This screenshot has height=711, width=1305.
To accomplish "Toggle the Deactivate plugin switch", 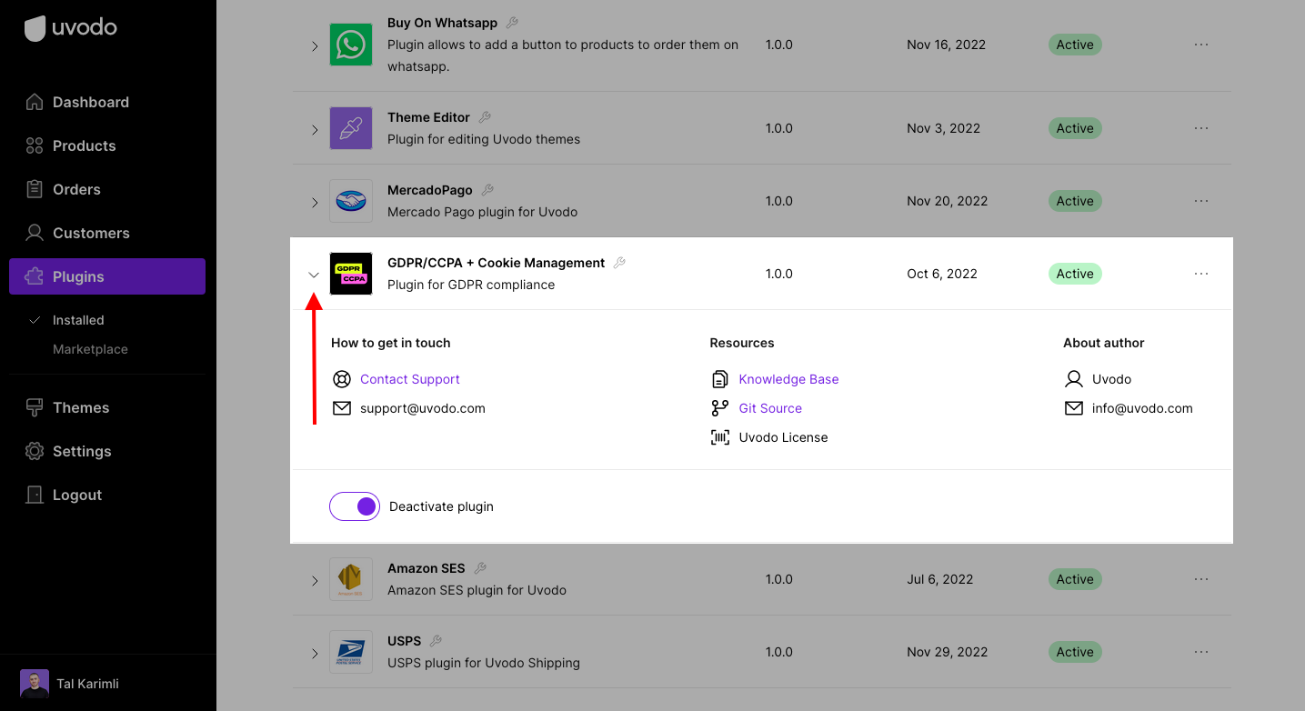I will [355, 506].
